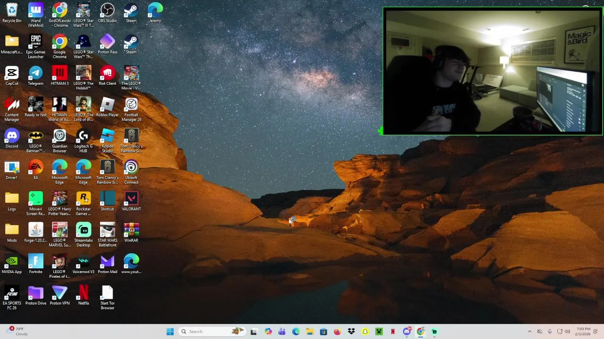Select the Epic Games Launcher icon

pos(36,47)
